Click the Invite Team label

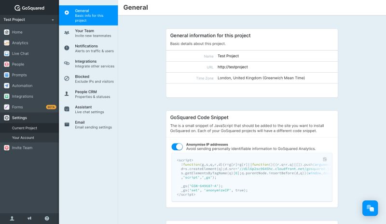(x=22, y=148)
